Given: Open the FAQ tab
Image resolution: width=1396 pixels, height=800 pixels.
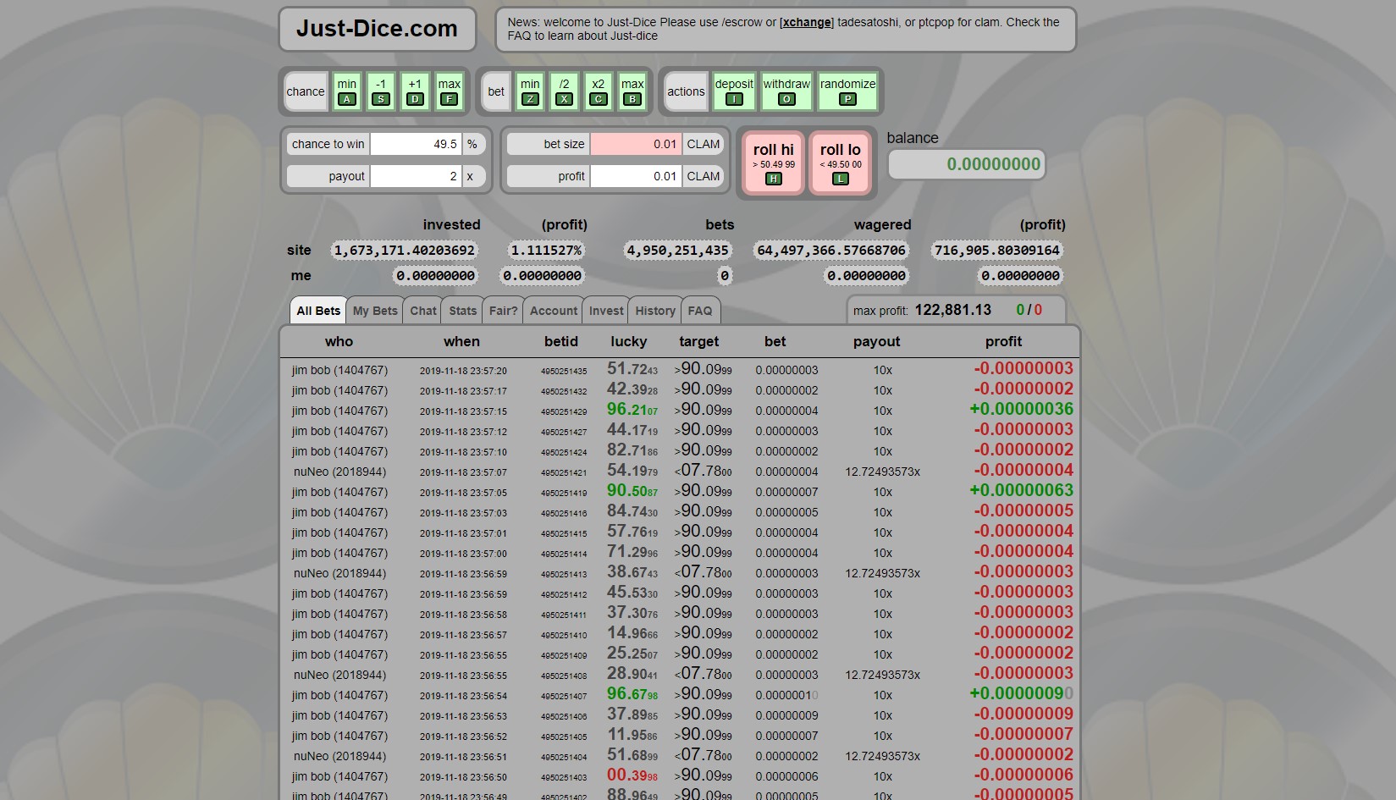Looking at the screenshot, I should [x=700, y=311].
